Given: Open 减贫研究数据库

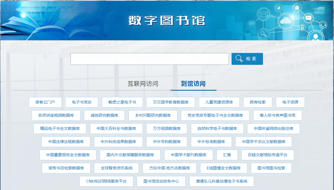Looking at the screenshot, I should [105, 115].
